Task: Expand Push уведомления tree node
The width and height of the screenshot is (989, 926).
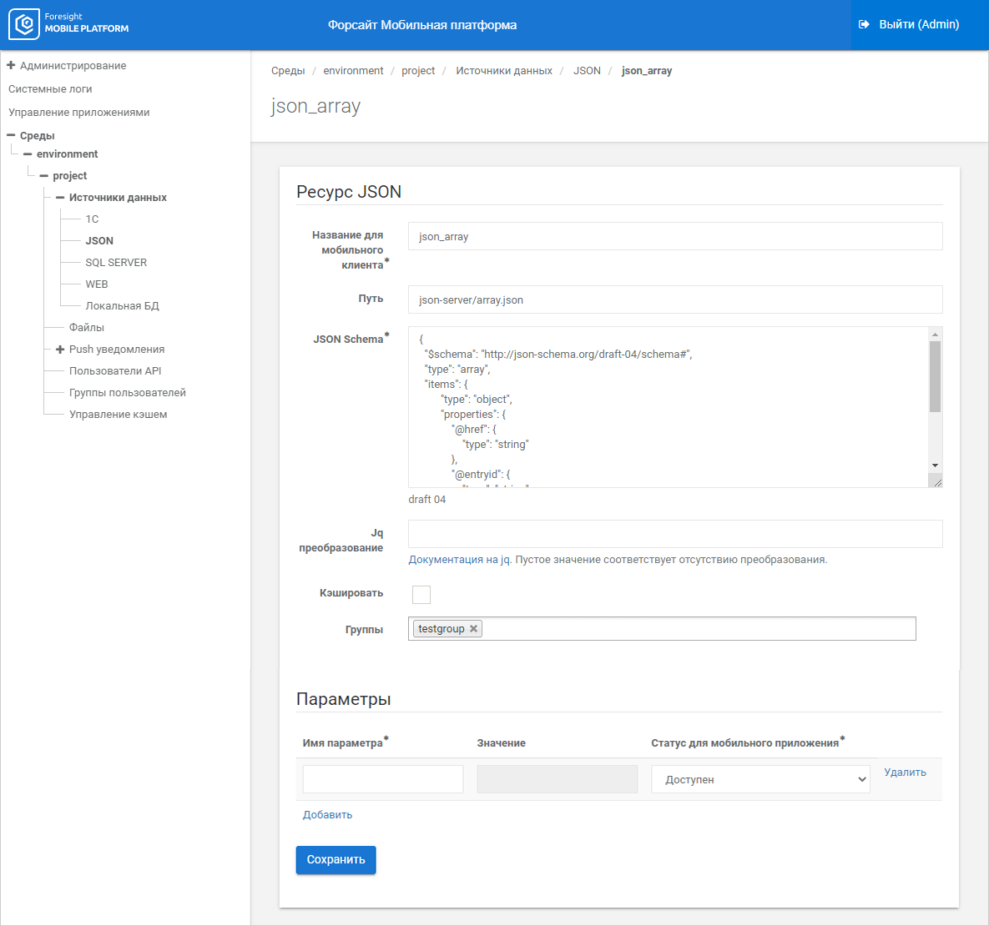Action: click(x=60, y=350)
